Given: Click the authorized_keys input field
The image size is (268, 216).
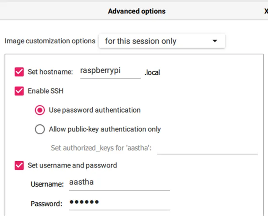Looking at the screenshot, I should pyautogui.click(x=207, y=148).
